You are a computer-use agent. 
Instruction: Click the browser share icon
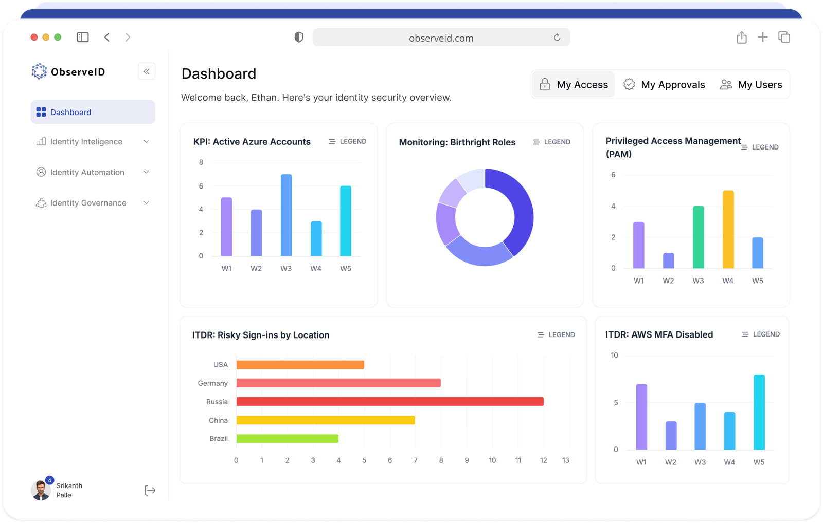click(741, 37)
